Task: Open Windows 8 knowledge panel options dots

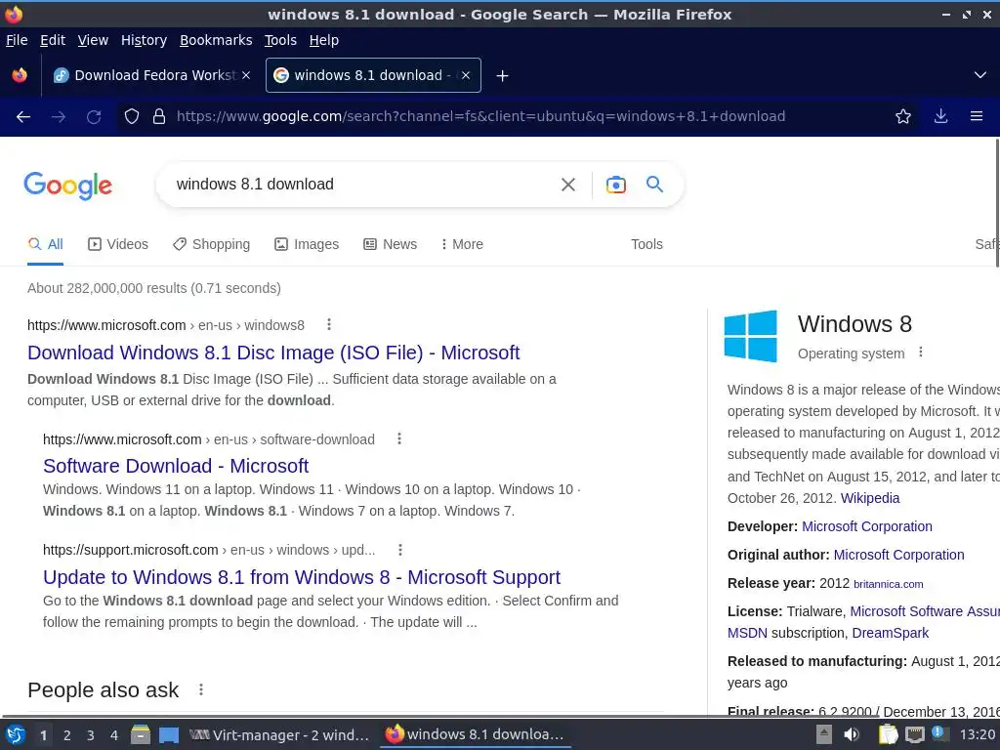Action: click(920, 352)
